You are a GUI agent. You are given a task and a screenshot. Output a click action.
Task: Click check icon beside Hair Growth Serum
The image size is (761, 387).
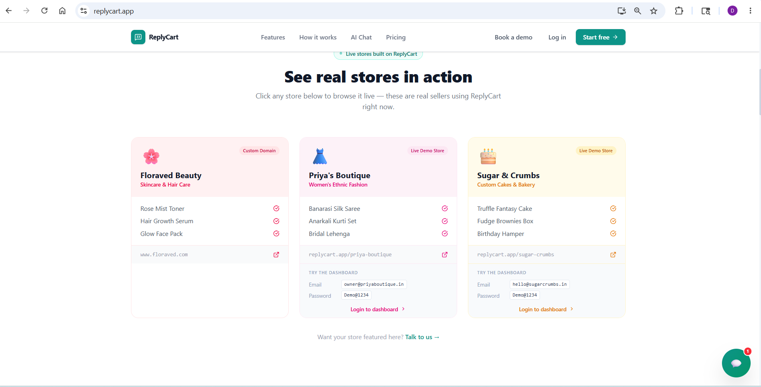click(x=276, y=221)
